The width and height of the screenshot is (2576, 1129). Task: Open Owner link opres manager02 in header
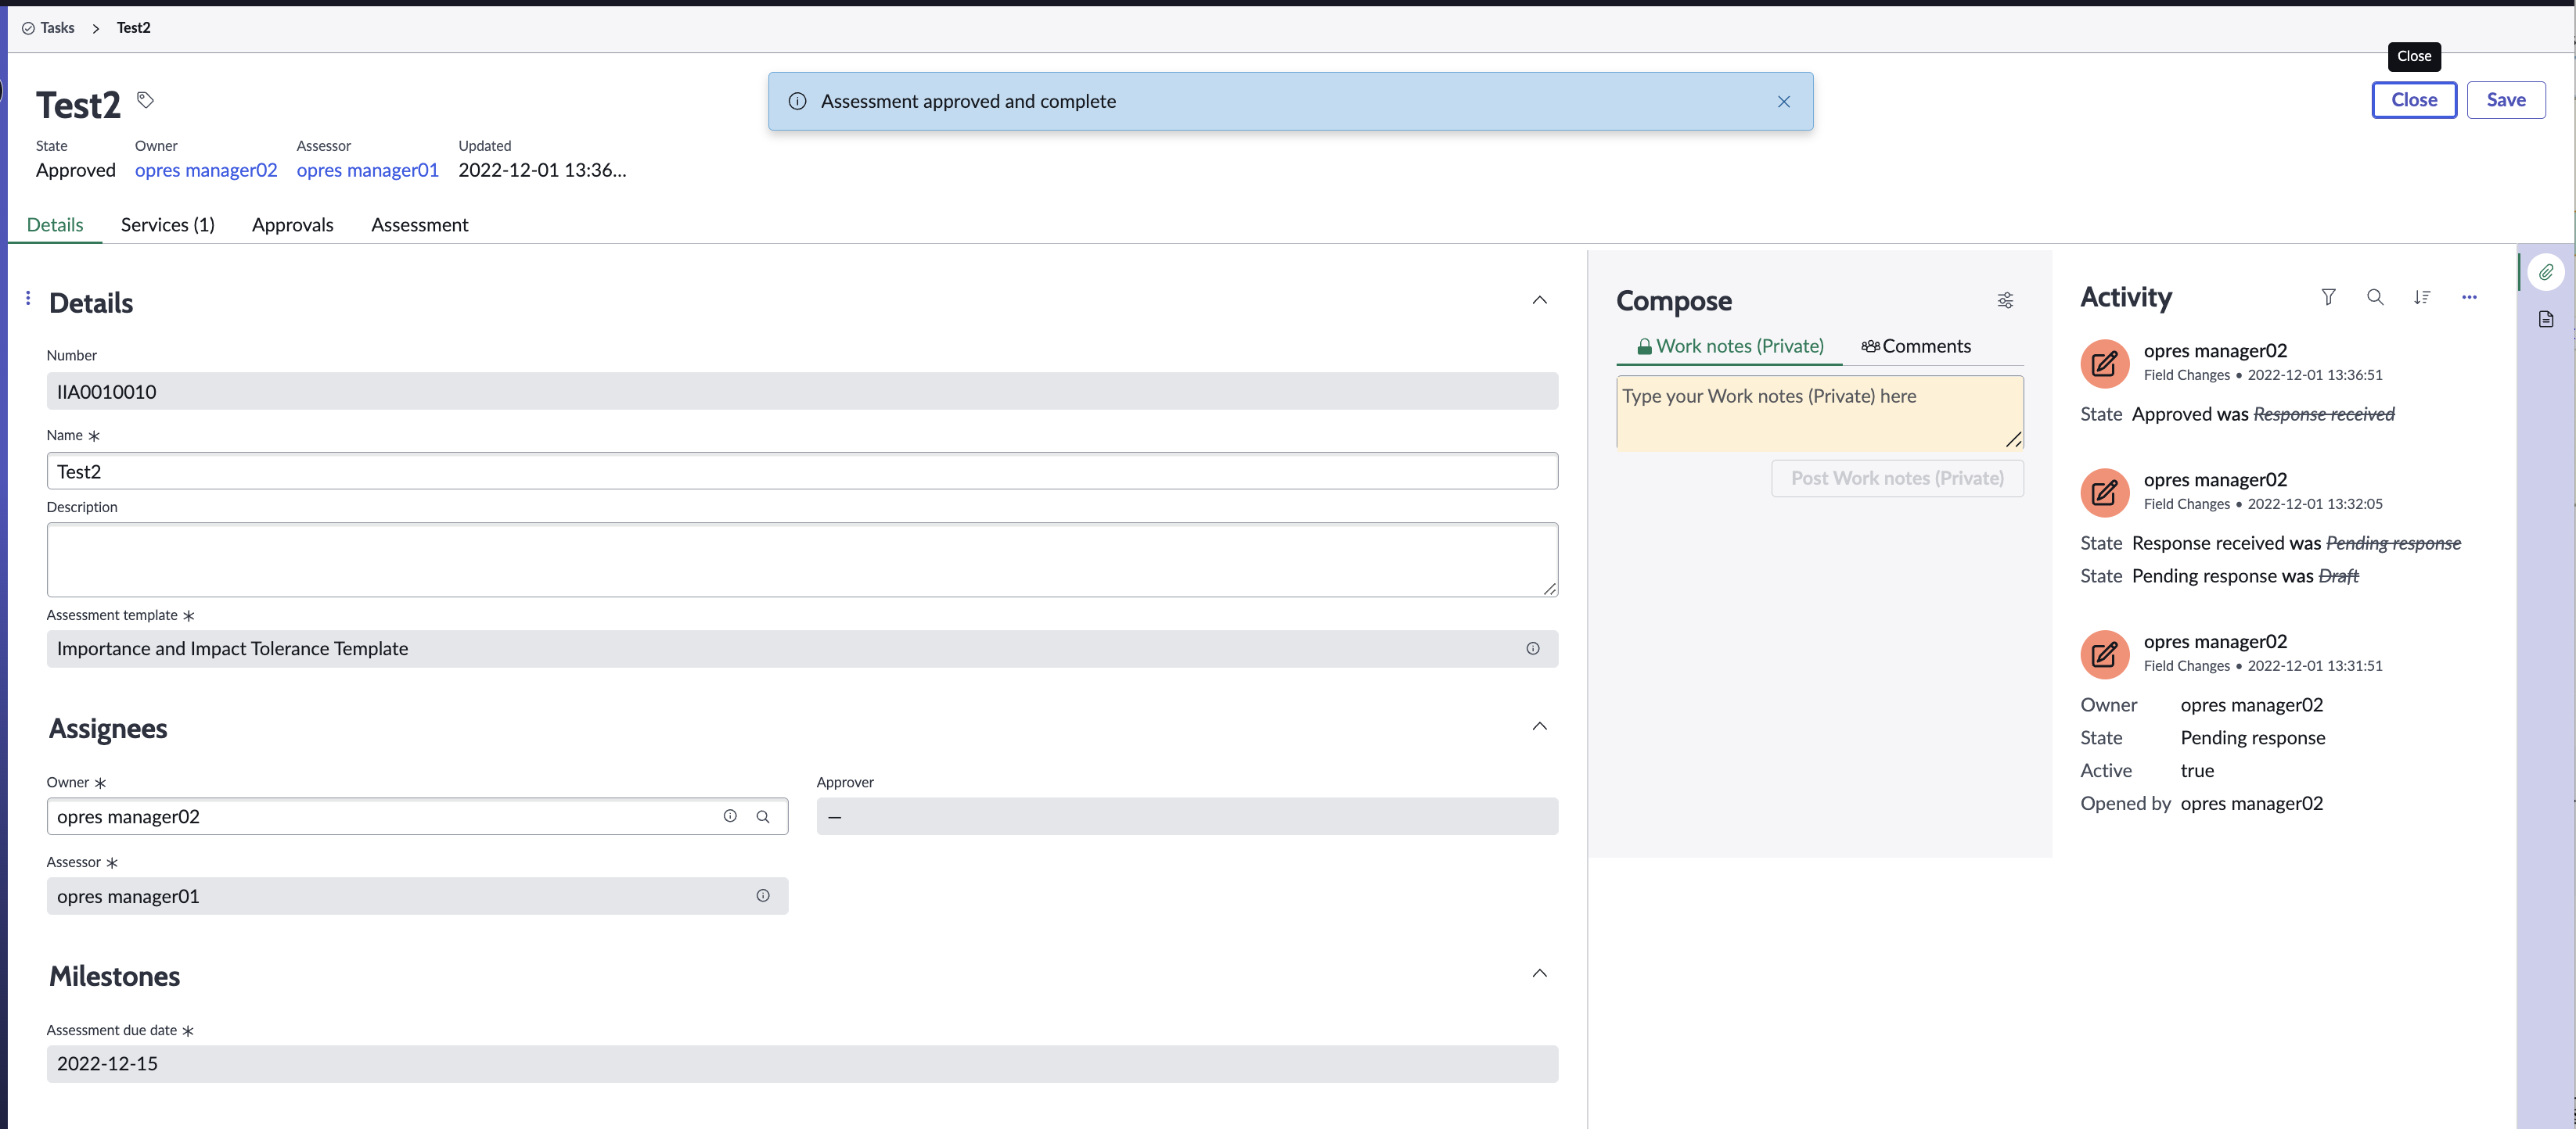click(206, 171)
